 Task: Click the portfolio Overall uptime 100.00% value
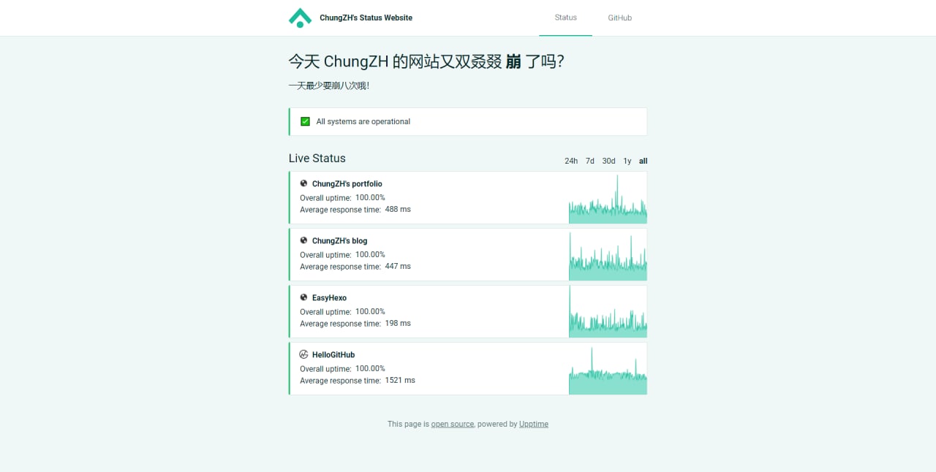370,197
